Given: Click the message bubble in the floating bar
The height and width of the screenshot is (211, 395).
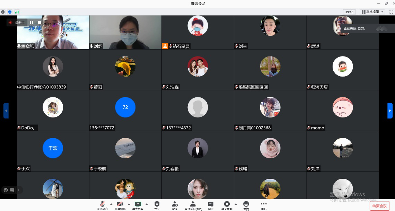Looking at the screenshot, I should click(x=12, y=190).
